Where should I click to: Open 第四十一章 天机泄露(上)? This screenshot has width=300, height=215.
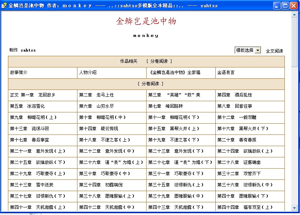[x=38, y=207]
